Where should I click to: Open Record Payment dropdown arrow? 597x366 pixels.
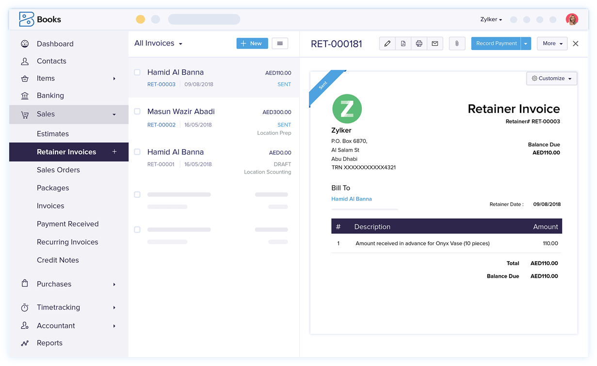point(526,44)
